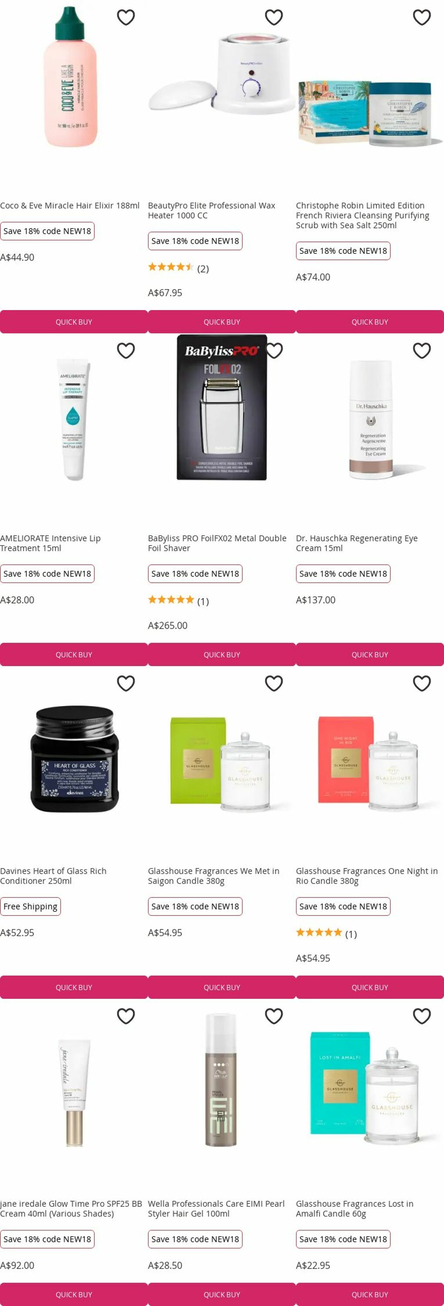Favorite the BeautyPro Wax Heater with heart icon
This screenshot has width=444, height=1306.
point(274,17)
